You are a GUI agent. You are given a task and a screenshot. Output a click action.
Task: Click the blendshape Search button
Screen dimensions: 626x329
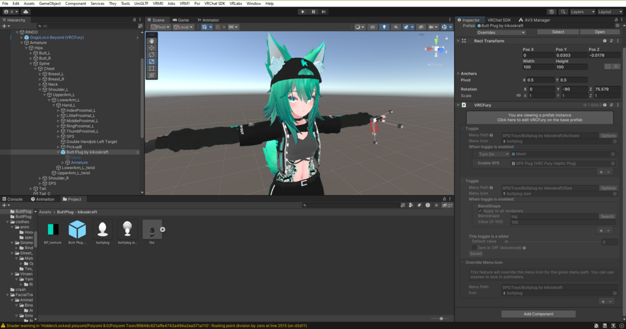point(607,216)
